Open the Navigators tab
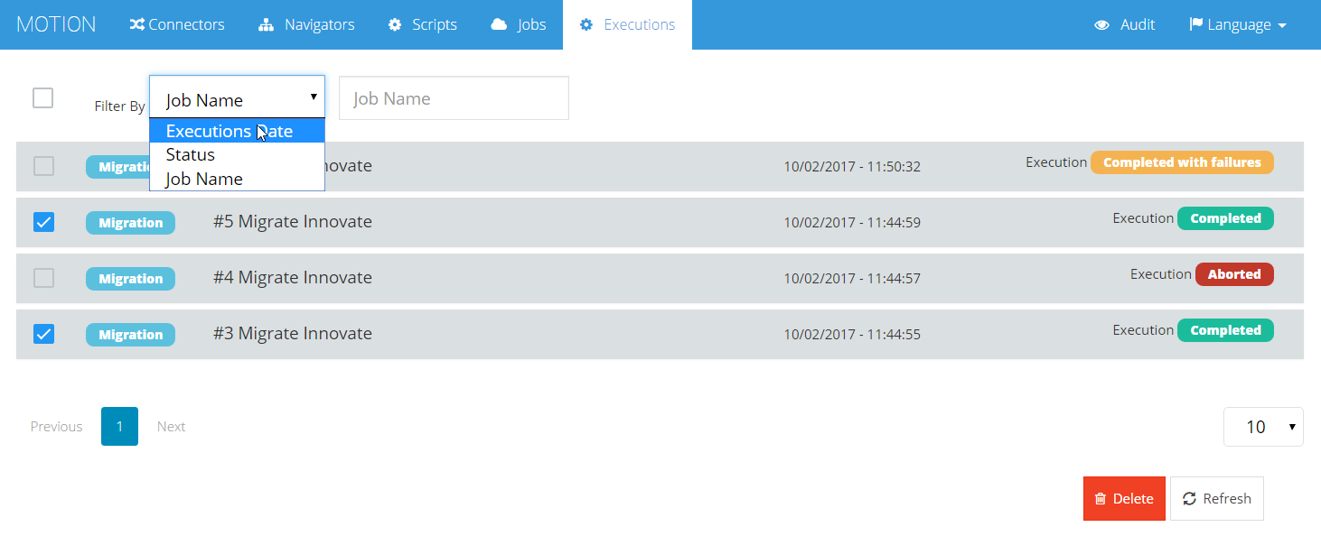This screenshot has height=536, width=1321. point(306,24)
